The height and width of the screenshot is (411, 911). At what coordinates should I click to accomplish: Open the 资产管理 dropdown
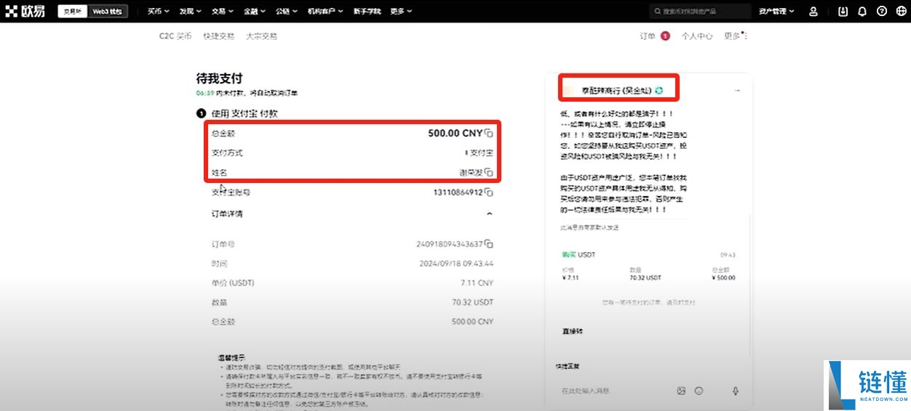[776, 12]
